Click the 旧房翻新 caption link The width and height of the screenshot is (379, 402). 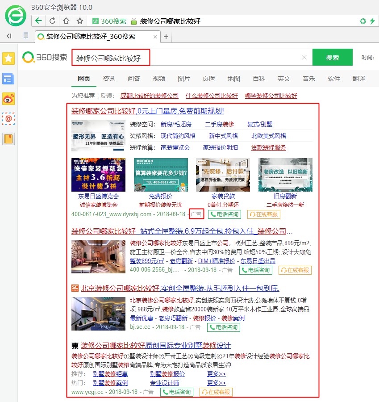[285, 196]
